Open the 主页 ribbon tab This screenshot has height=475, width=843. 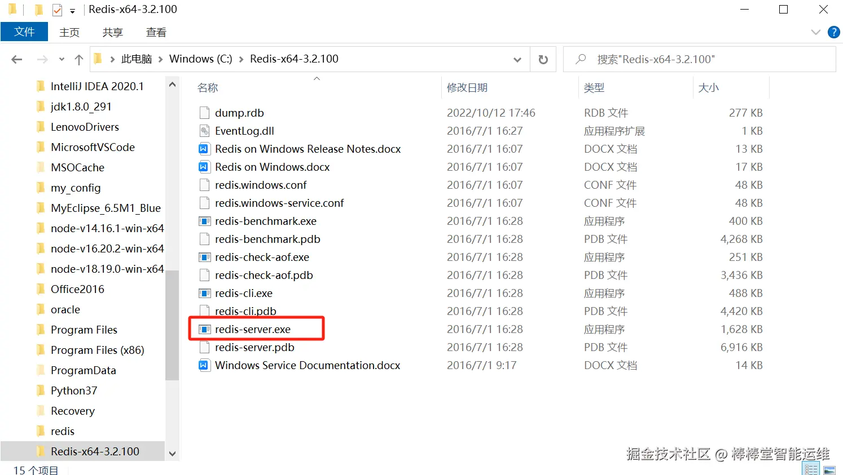tap(69, 32)
